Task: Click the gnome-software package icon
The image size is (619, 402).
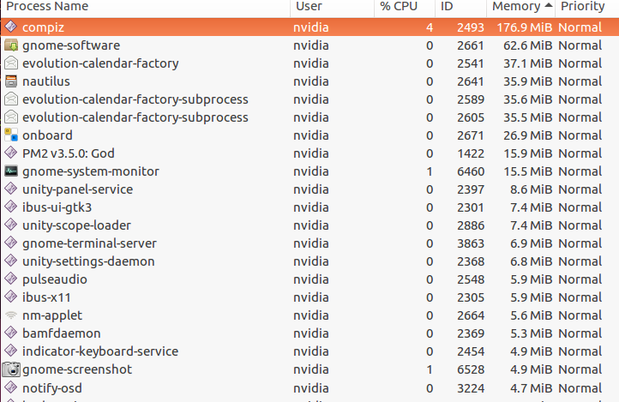Action: click(x=11, y=45)
